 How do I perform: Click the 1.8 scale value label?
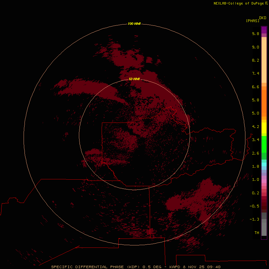click(x=256, y=166)
